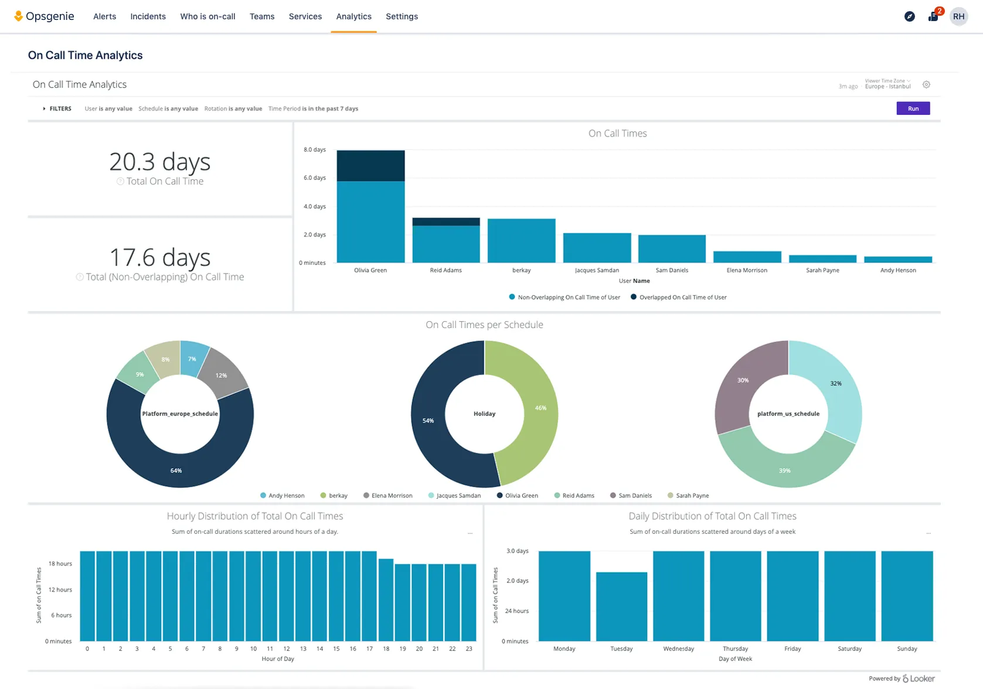Open the compass explore icon
This screenshot has width=983, height=689.
click(x=910, y=16)
